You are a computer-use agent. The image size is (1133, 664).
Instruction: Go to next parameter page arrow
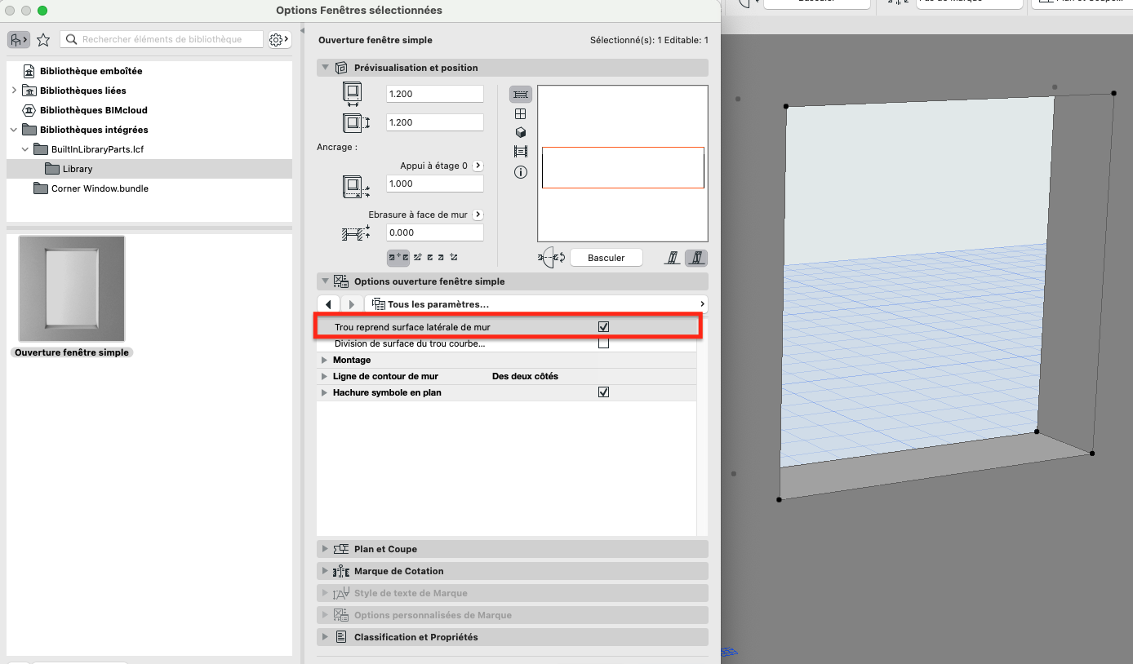point(352,304)
